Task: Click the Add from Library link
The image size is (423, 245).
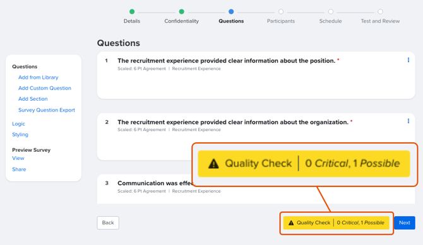Action: click(39, 77)
